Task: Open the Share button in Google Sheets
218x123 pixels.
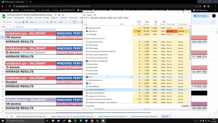Action: tap(201, 16)
